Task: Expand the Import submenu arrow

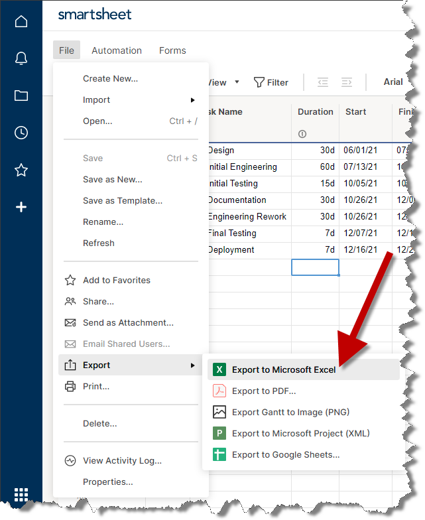Action: coord(192,100)
